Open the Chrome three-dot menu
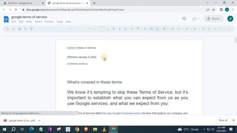 point(233,10)
